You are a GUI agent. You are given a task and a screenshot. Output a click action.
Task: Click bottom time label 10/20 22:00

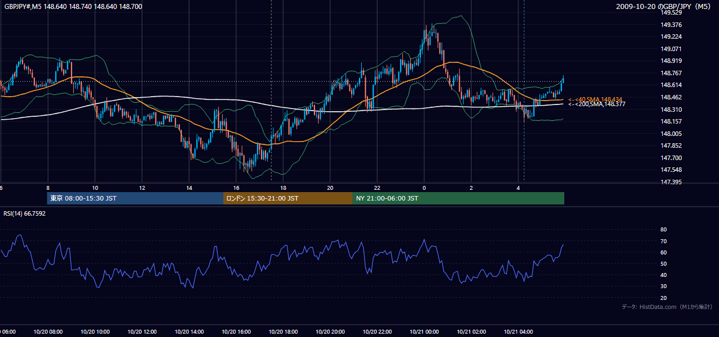click(377, 332)
